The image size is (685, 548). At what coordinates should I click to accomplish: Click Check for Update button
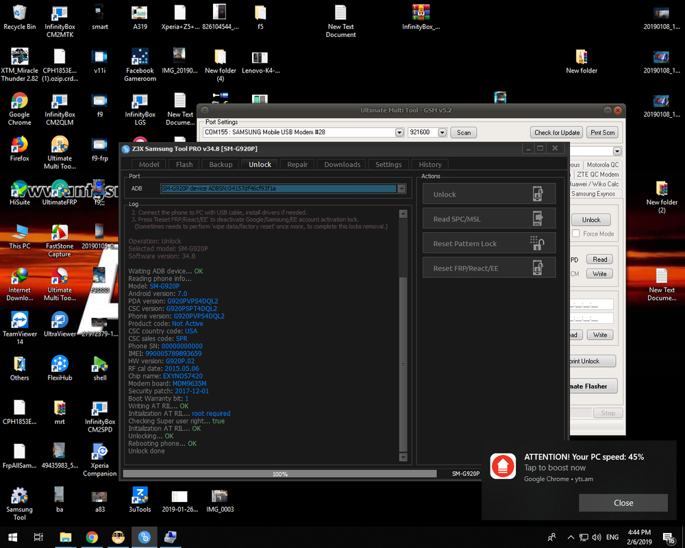557,132
